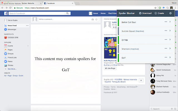Open the Chrome three-dot menu
Viewport: 178px width, 111px height.
coord(175,8)
